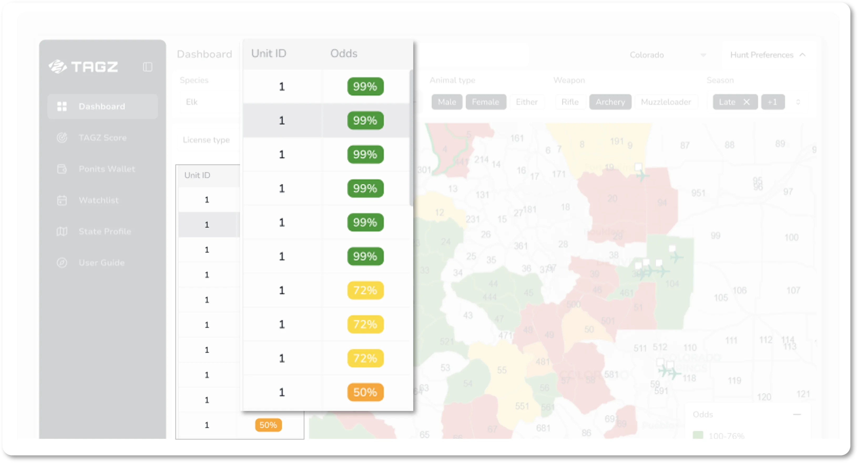The width and height of the screenshot is (858, 463).
Task: Enable the Muzzleloader weapon option
Action: (x=666, y=102)
